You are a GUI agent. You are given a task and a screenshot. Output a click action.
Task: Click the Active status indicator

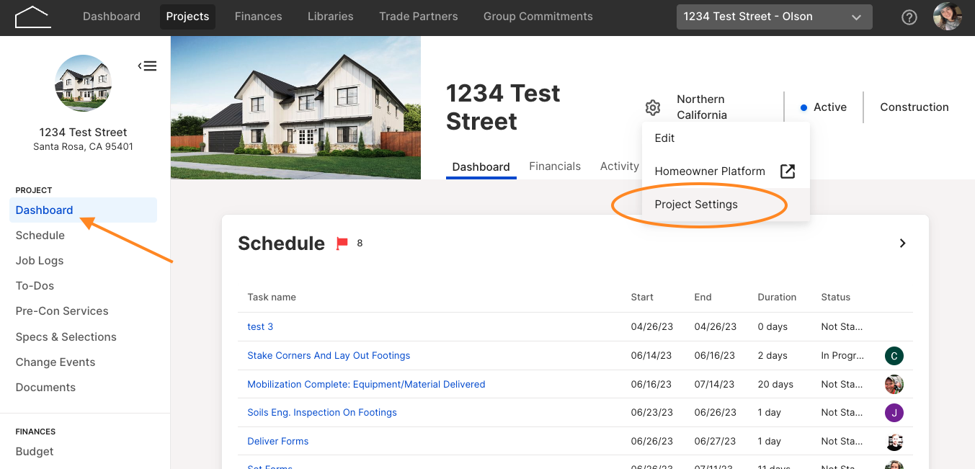point(824,107)
